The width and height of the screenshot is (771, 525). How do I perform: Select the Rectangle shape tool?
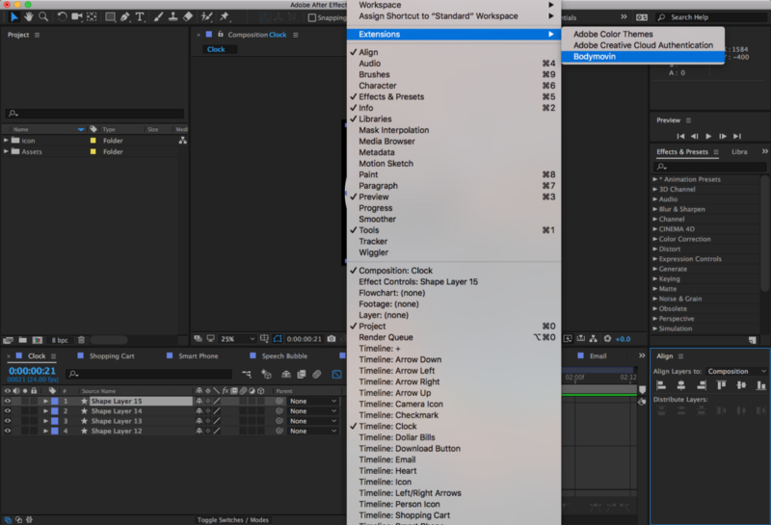point(110,17)
